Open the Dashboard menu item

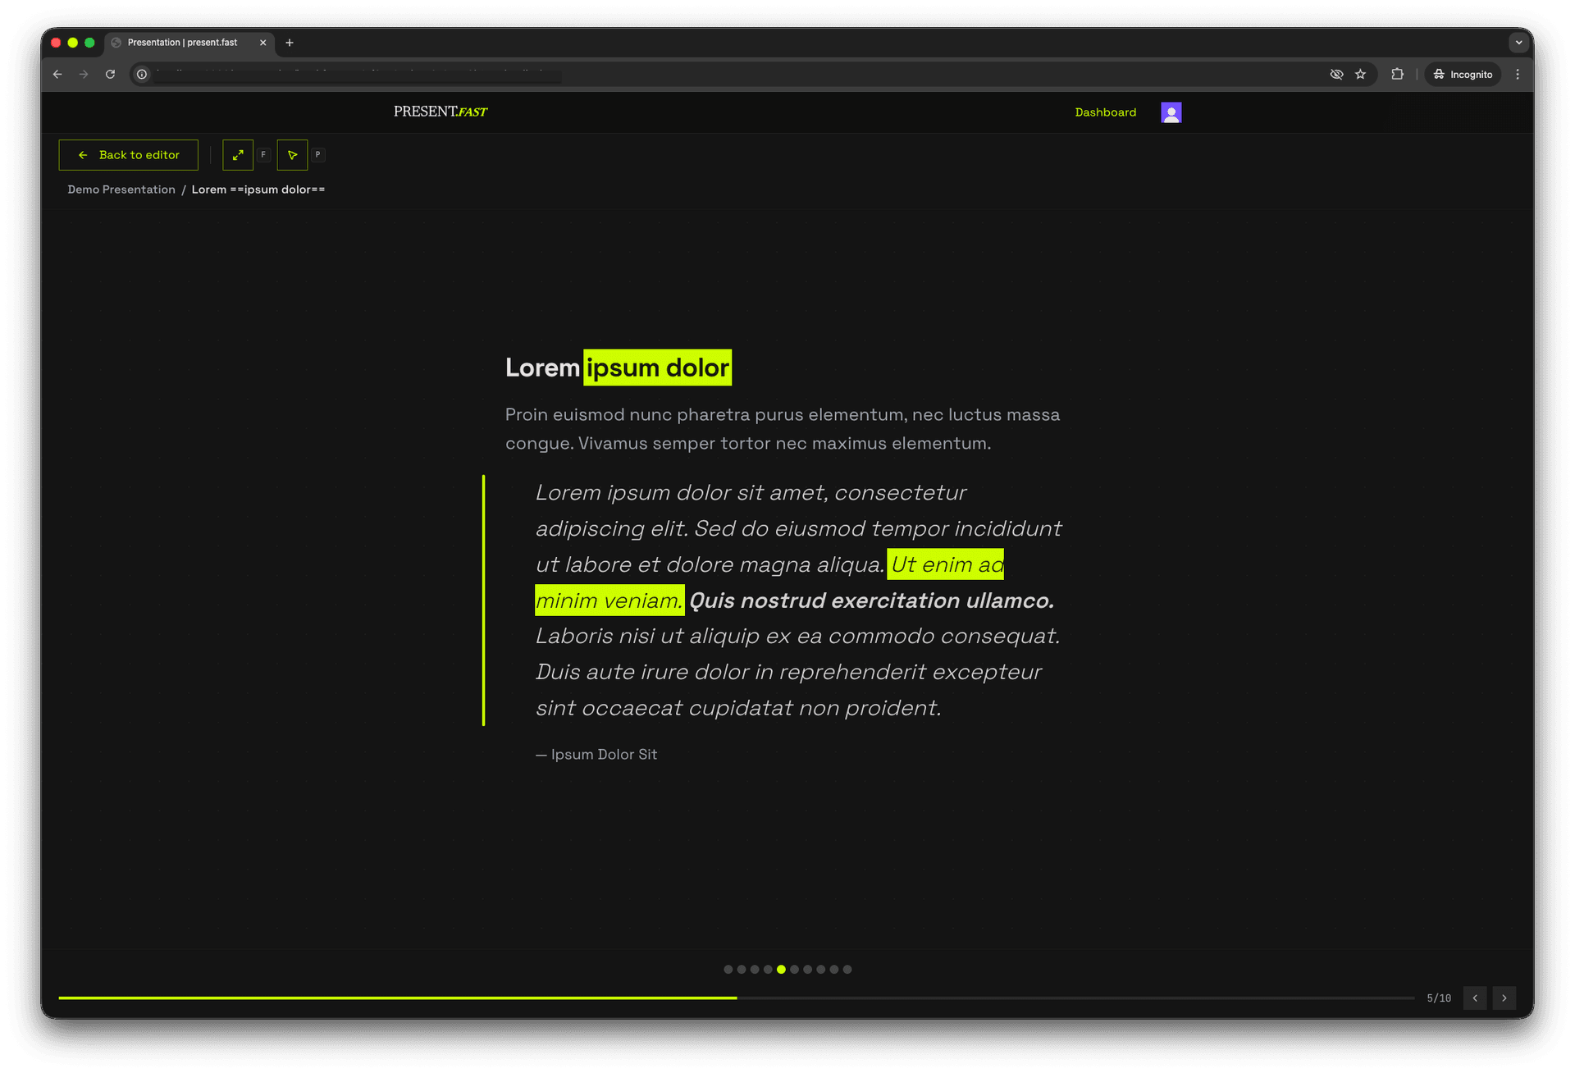(1105, 112)
